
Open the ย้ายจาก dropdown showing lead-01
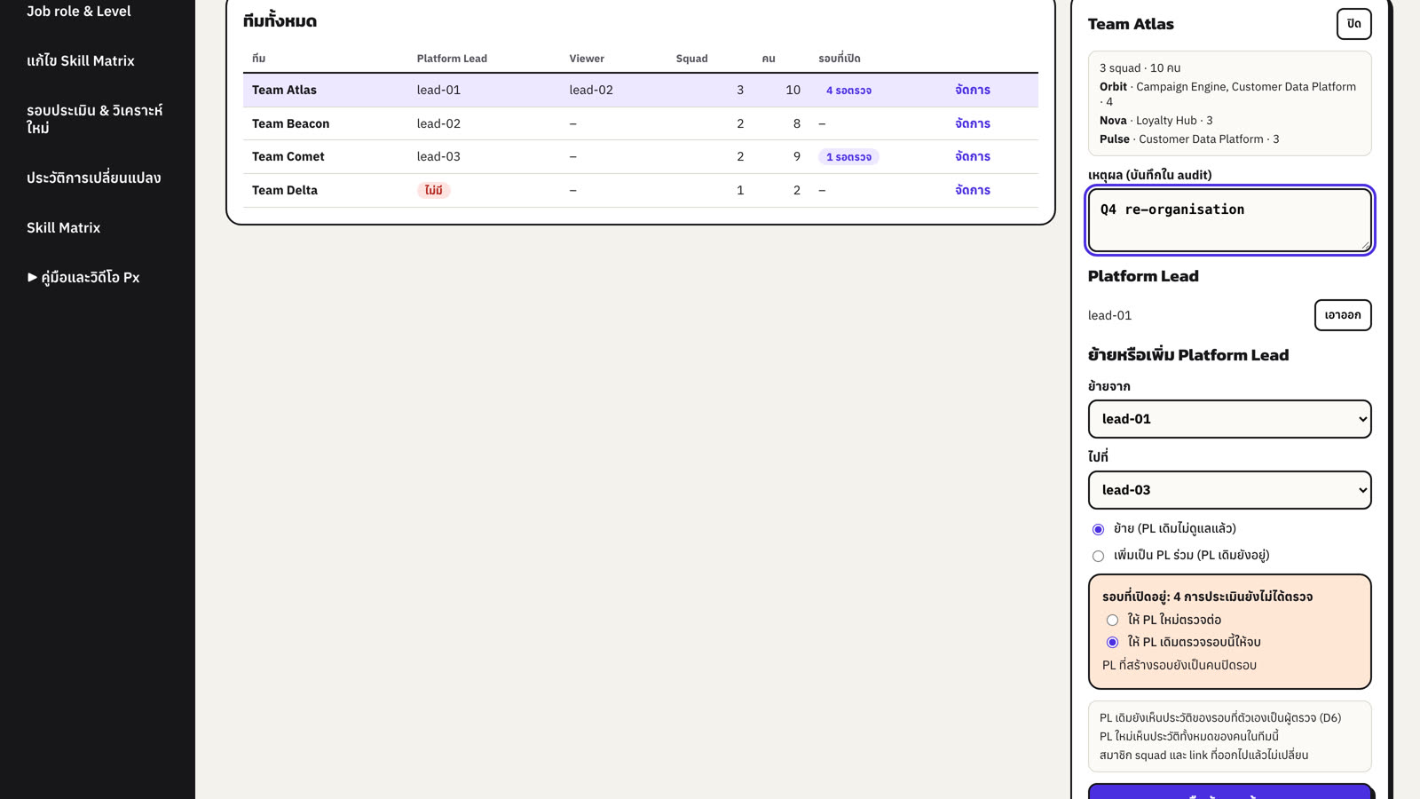coord(1229,419)
